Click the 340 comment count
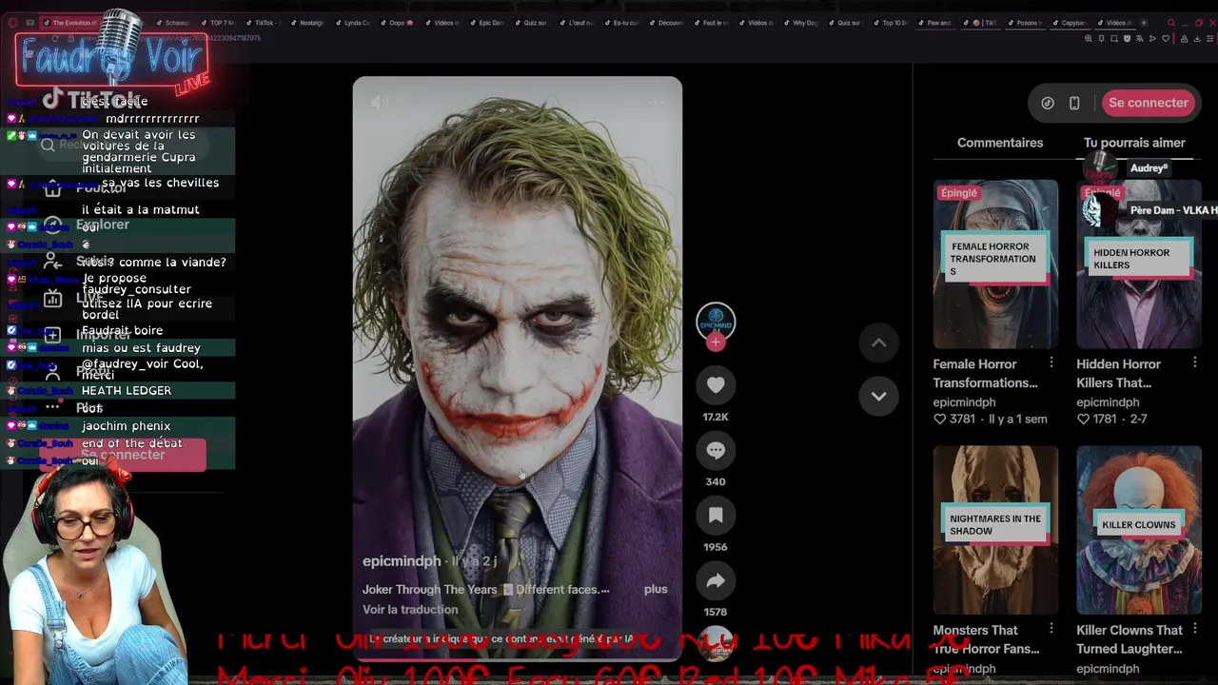This screenshot has width=1218, height=685. tap(716, 481)
